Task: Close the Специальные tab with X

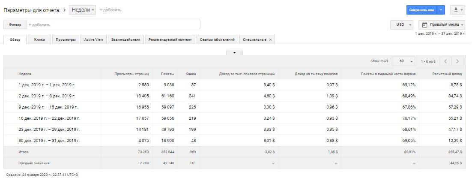Action: click(x=270, y=39)
